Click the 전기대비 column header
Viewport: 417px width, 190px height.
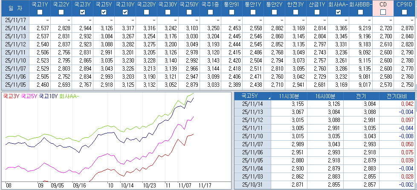tap(396, 96)
